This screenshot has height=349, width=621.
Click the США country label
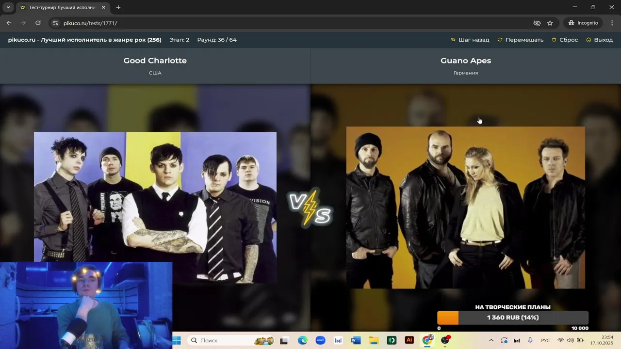click(155, 73)
